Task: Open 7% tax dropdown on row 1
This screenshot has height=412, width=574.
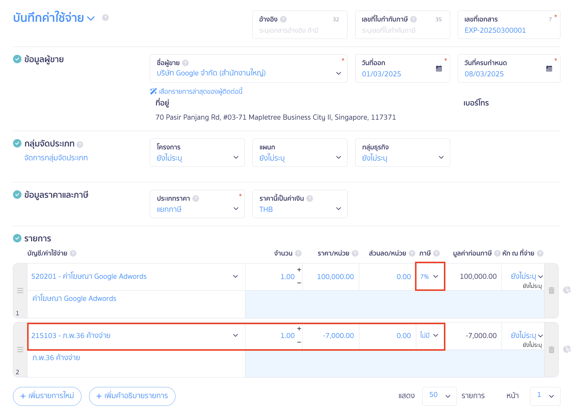Action: [430, 276]
